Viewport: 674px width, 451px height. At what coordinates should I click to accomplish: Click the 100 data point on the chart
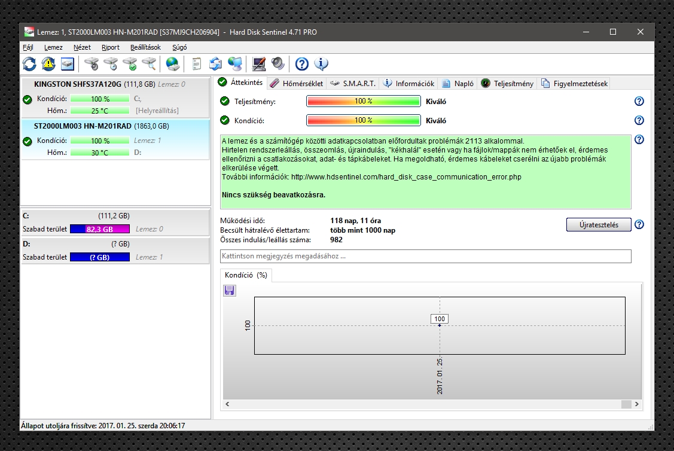click(x=440, y=325)
